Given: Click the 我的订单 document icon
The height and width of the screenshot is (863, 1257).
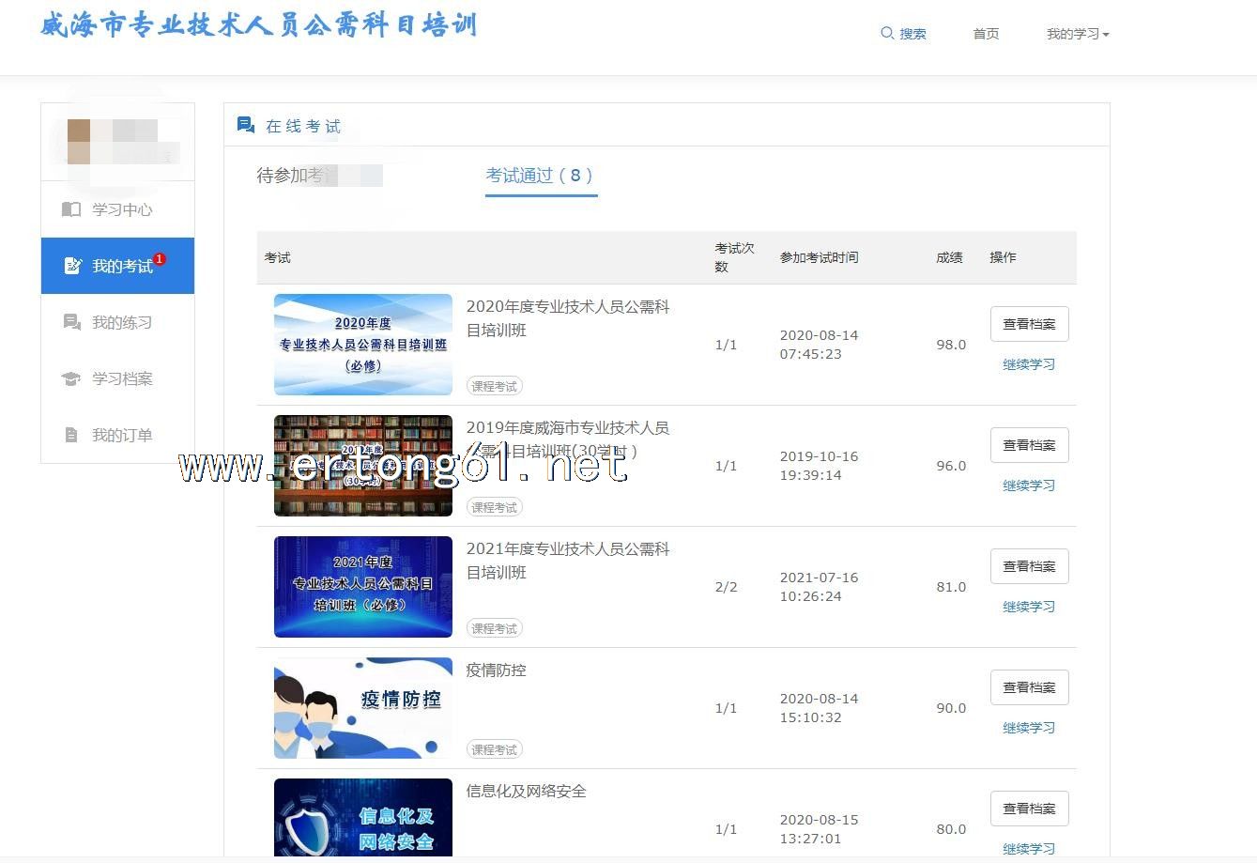Looking at the screenshot, I should (71, 435).
